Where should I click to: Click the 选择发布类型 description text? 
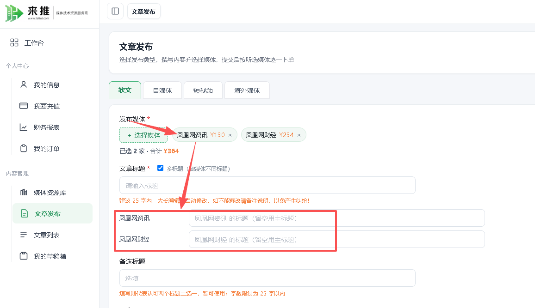pyautogui.click(x=207, y=60)
